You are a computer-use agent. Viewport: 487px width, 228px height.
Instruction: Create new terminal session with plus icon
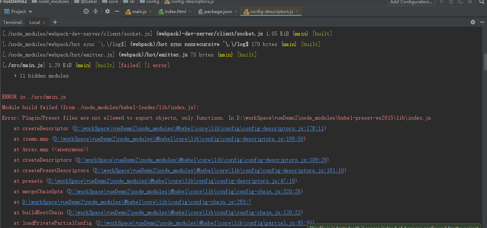pyautogui.click(x=55, y=22)
